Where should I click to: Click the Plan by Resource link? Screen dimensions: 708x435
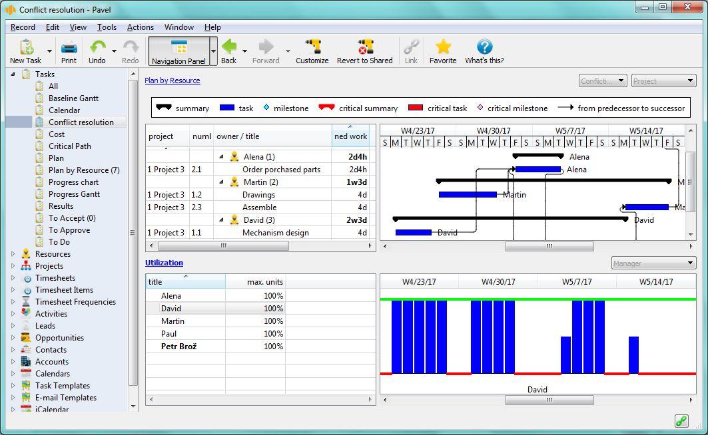pyautogui.click(x=173, y=80)
